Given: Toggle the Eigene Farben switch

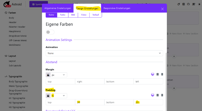Looking at the screenshot, I should pyautogui.click(x=50, y=32).
